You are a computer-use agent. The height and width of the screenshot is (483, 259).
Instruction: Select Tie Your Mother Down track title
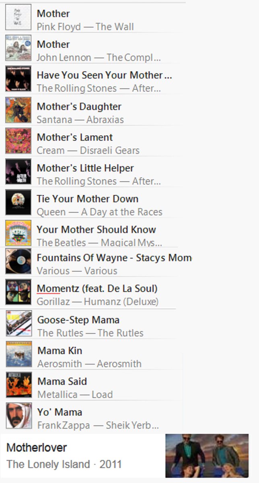pos(88,199)
